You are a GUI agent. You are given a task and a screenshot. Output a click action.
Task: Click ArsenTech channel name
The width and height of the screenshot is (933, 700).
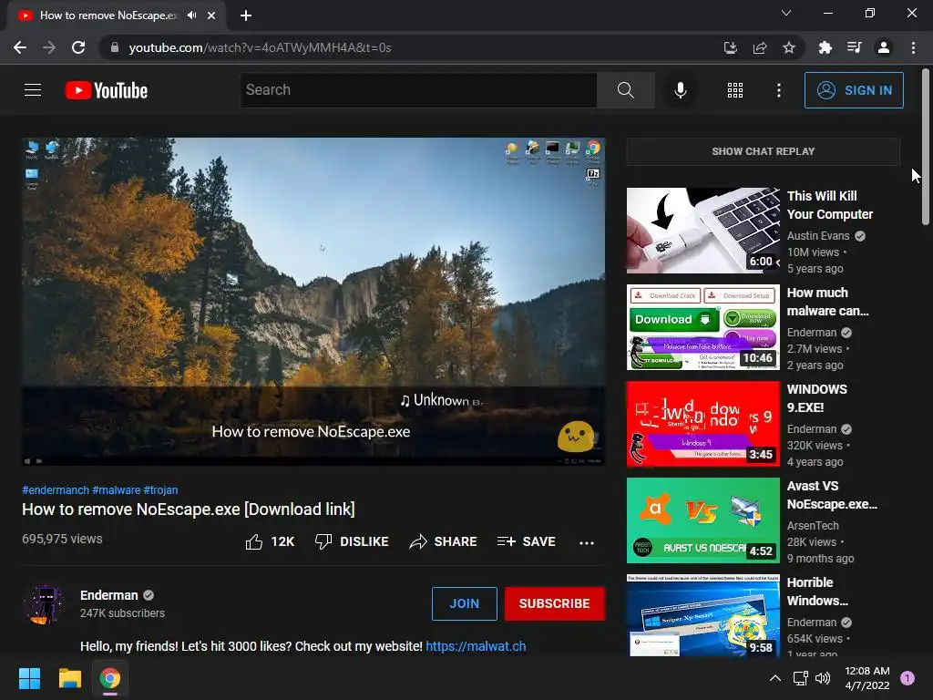(813, 526)
